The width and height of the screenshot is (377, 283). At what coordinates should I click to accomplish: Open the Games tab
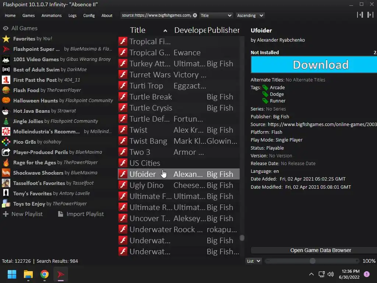28,15
